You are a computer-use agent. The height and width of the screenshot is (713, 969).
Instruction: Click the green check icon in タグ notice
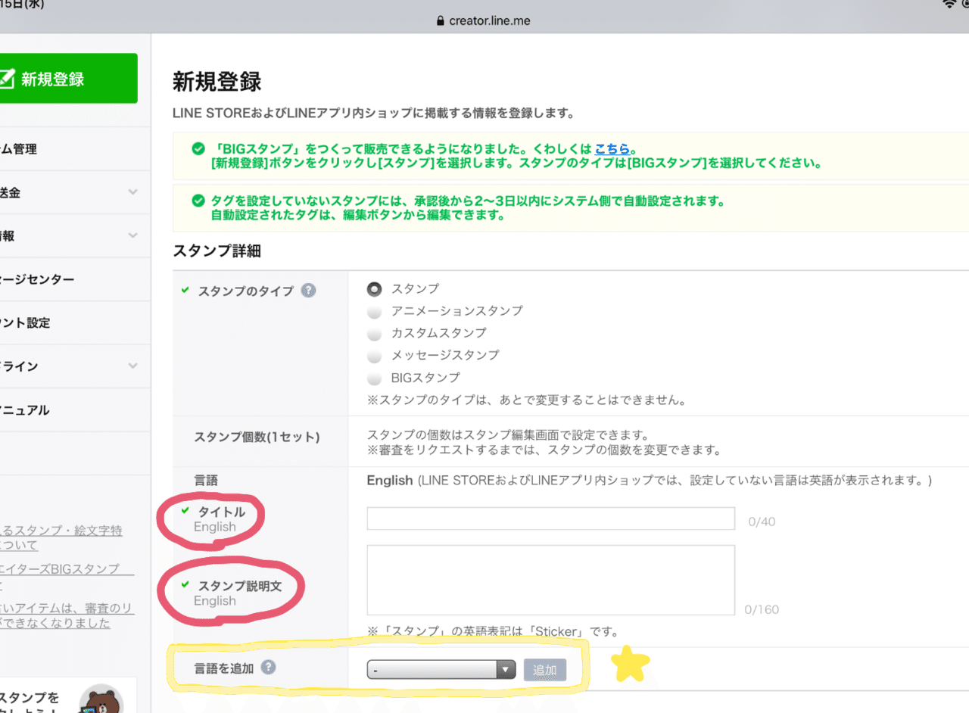pos(198,201)
